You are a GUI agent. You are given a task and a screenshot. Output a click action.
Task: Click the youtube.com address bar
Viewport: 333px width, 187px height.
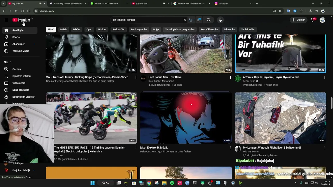pos(153,11)
